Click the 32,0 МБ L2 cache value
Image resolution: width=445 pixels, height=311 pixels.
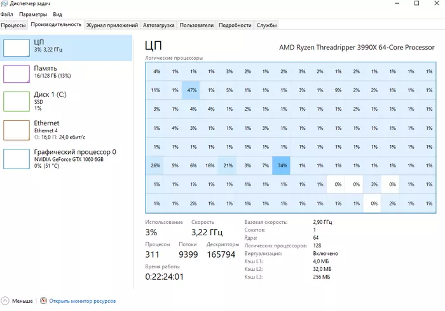[x=322, y=269]
